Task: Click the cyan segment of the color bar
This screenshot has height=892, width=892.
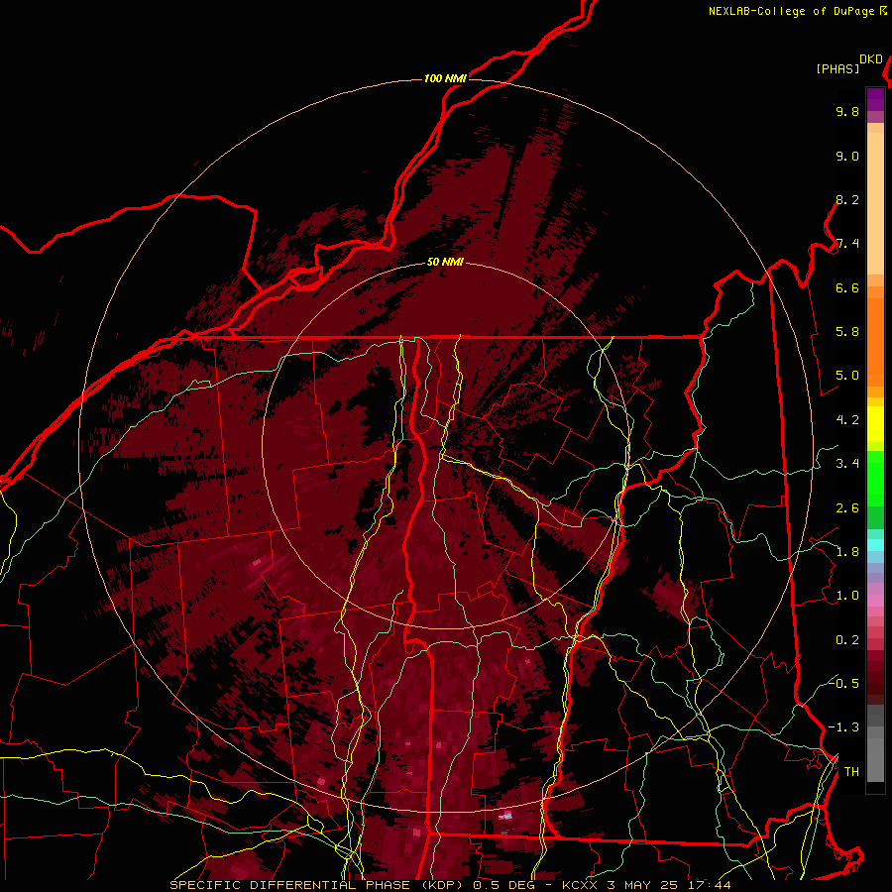Action: [x=875, y=544]
